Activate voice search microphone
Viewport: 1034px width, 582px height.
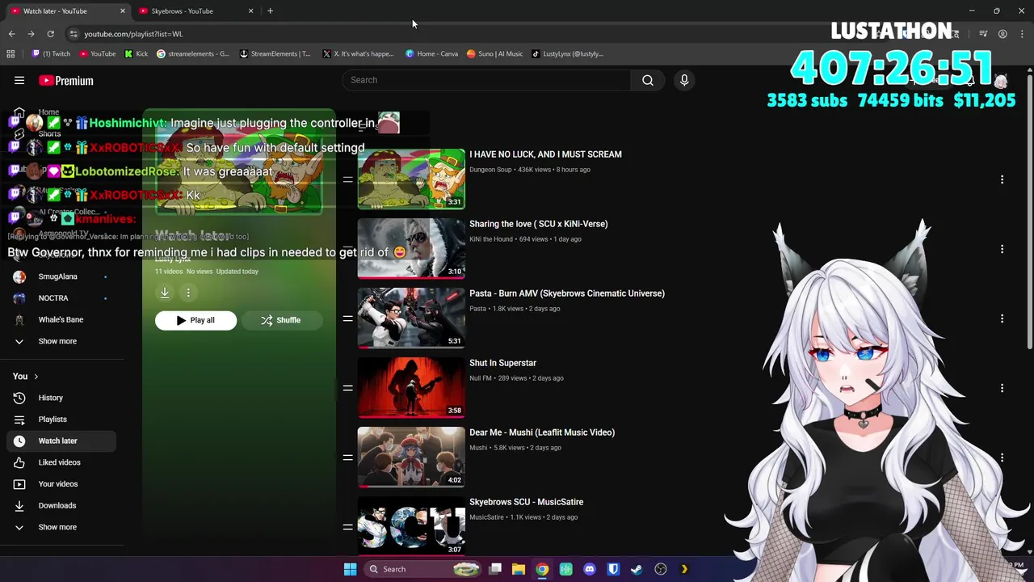(684, 80)
